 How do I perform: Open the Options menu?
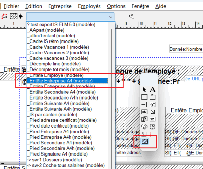click(116, 6)
